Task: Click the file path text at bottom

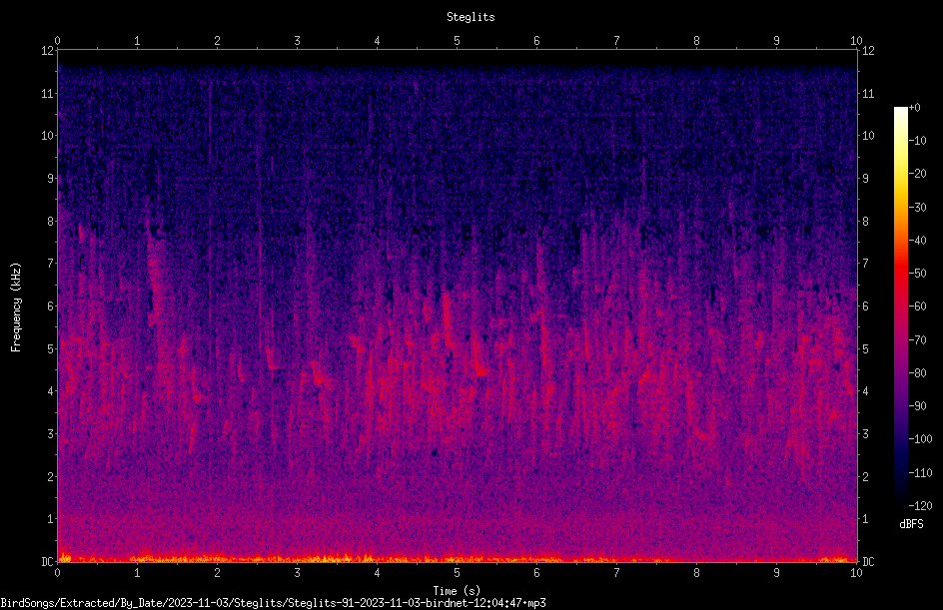Action: coord(273,603)
